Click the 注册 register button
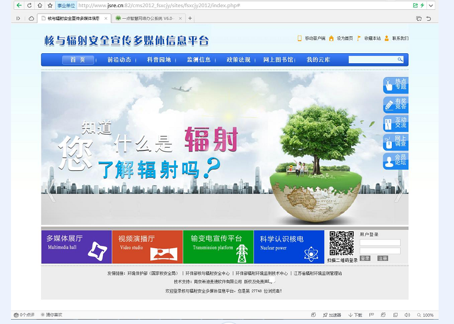Image resolution: width=454 pixels, height=324 pixels. click(382, 258)
